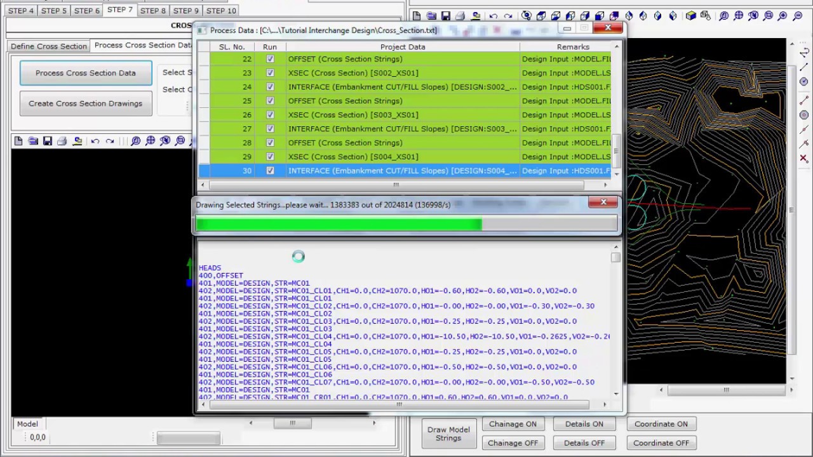Uncheck Run checkbox for row 24
The image size is (813, 457).
[x=270, y=87]
